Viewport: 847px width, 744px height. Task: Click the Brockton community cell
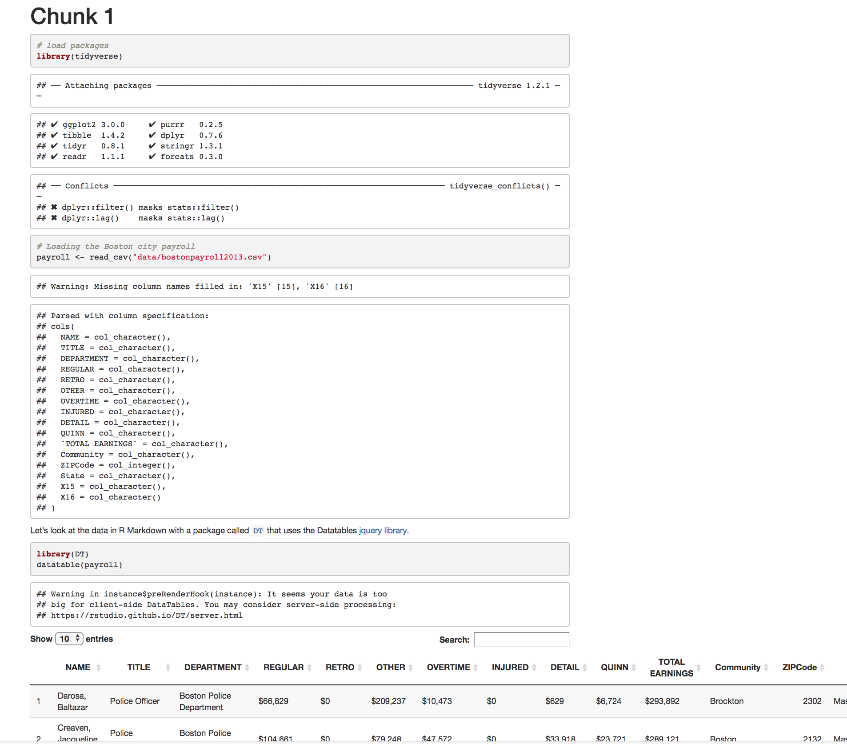(727, 701)
